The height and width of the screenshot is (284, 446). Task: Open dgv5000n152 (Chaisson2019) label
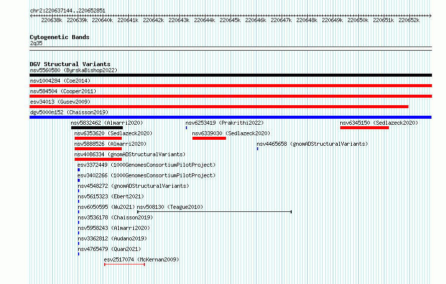coord(69,112)
